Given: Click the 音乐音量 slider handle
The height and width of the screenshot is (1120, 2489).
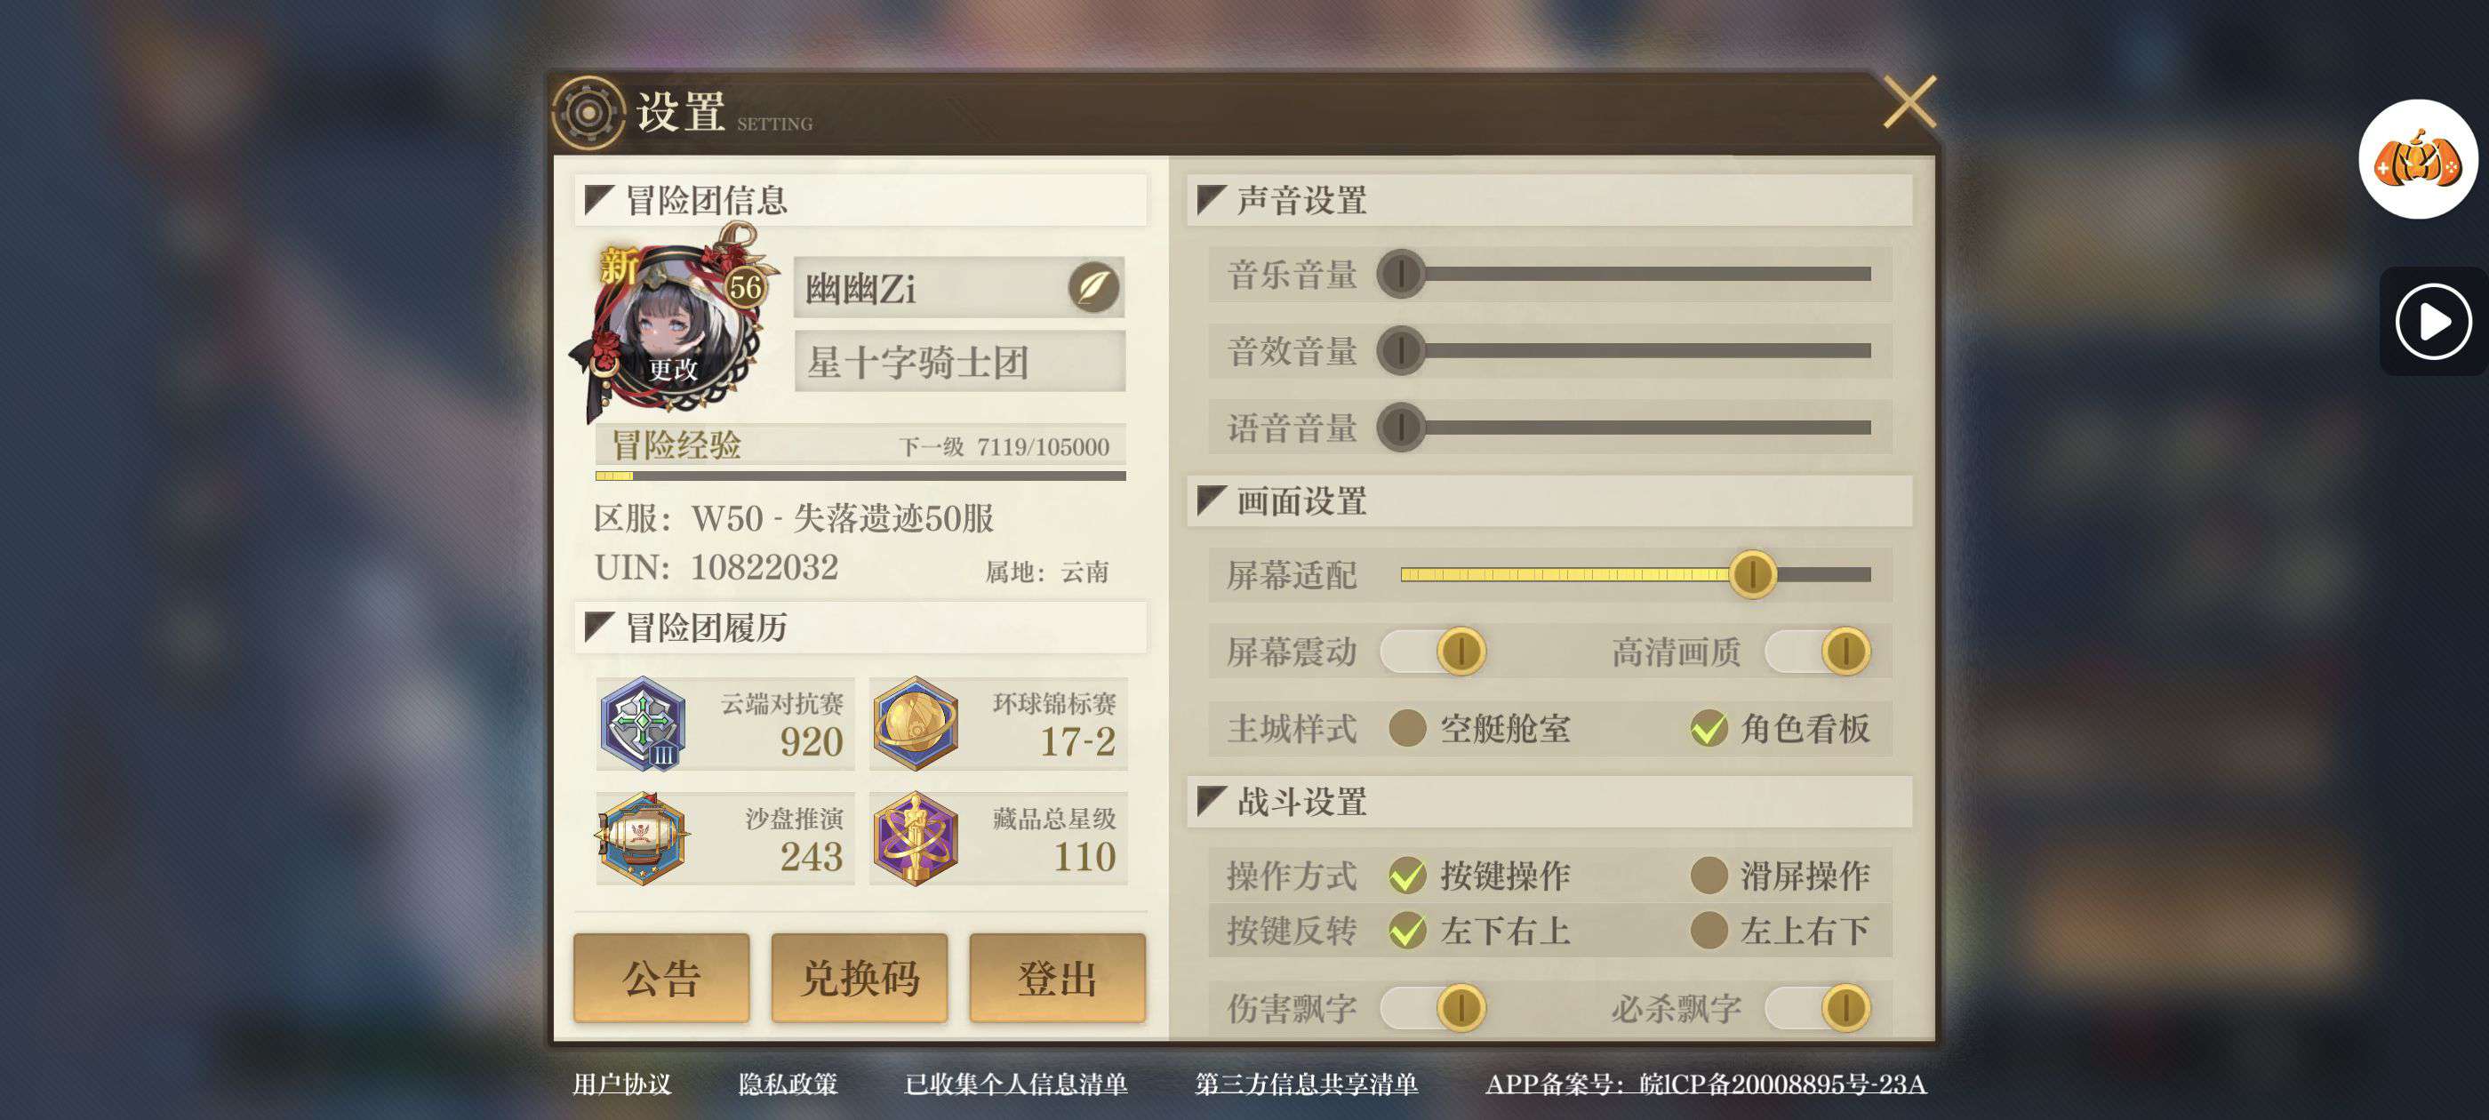Looking at the screenshot, I should coord(1401,275).
